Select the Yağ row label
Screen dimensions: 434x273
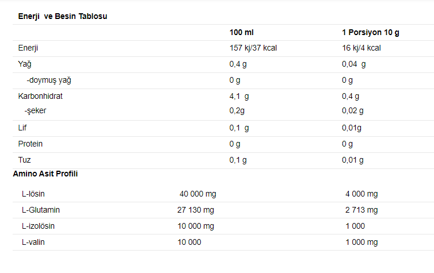(25, 64)
